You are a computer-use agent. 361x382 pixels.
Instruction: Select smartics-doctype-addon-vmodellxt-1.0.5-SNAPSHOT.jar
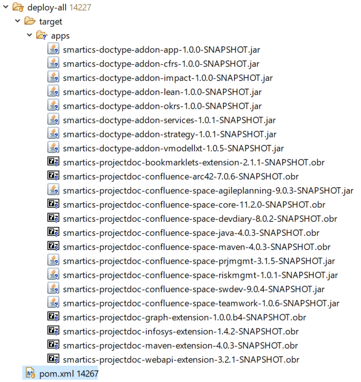pos(173,148)
